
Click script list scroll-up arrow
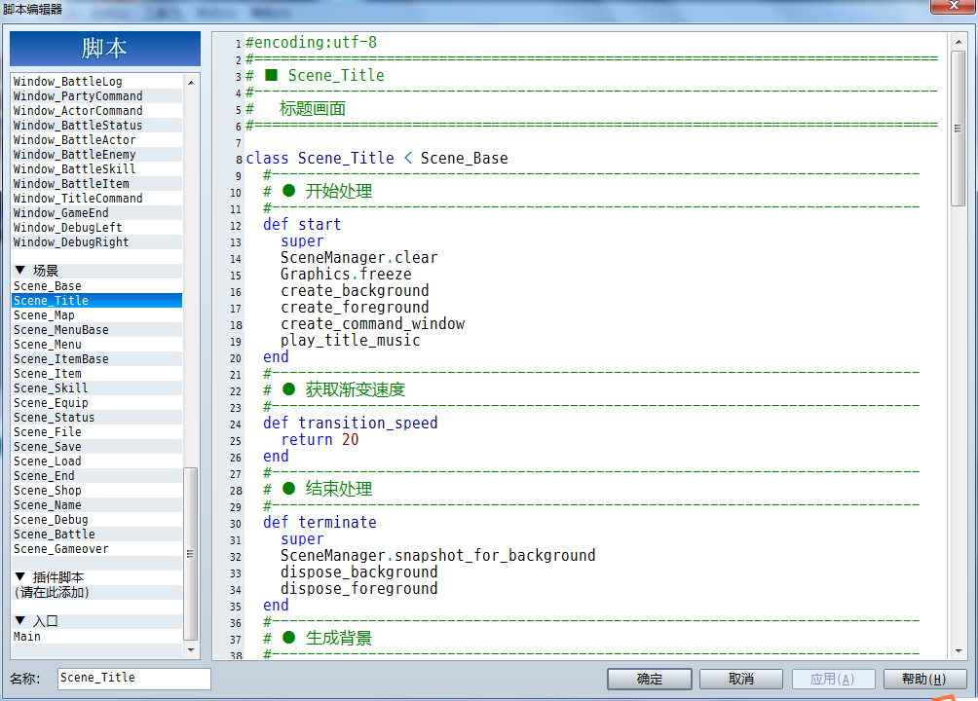191,83
